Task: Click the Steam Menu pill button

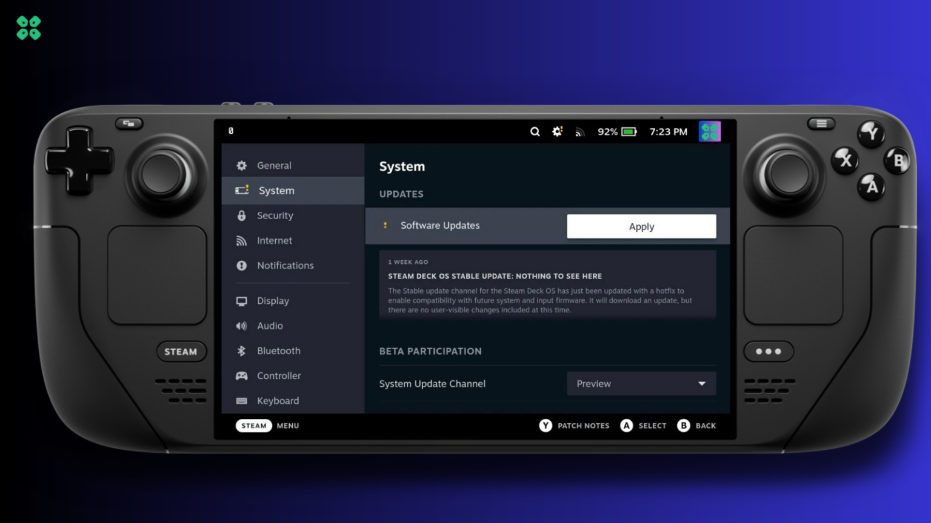Action: coord(253,426)
